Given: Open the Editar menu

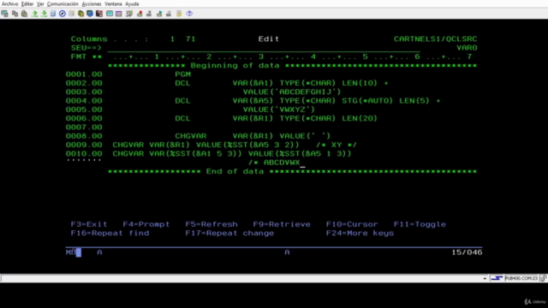Looking at the screenshot, I should tap(27, 3).
